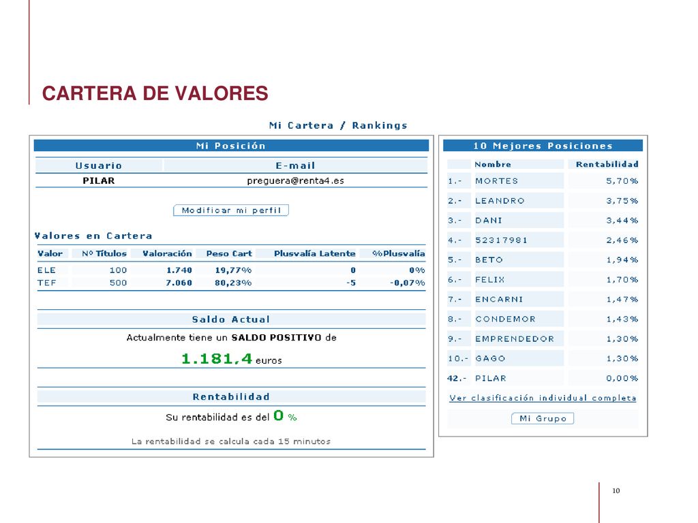Click PILAR profitability 0,00%
Screen dimensions: 698x523
click(622, 378)
